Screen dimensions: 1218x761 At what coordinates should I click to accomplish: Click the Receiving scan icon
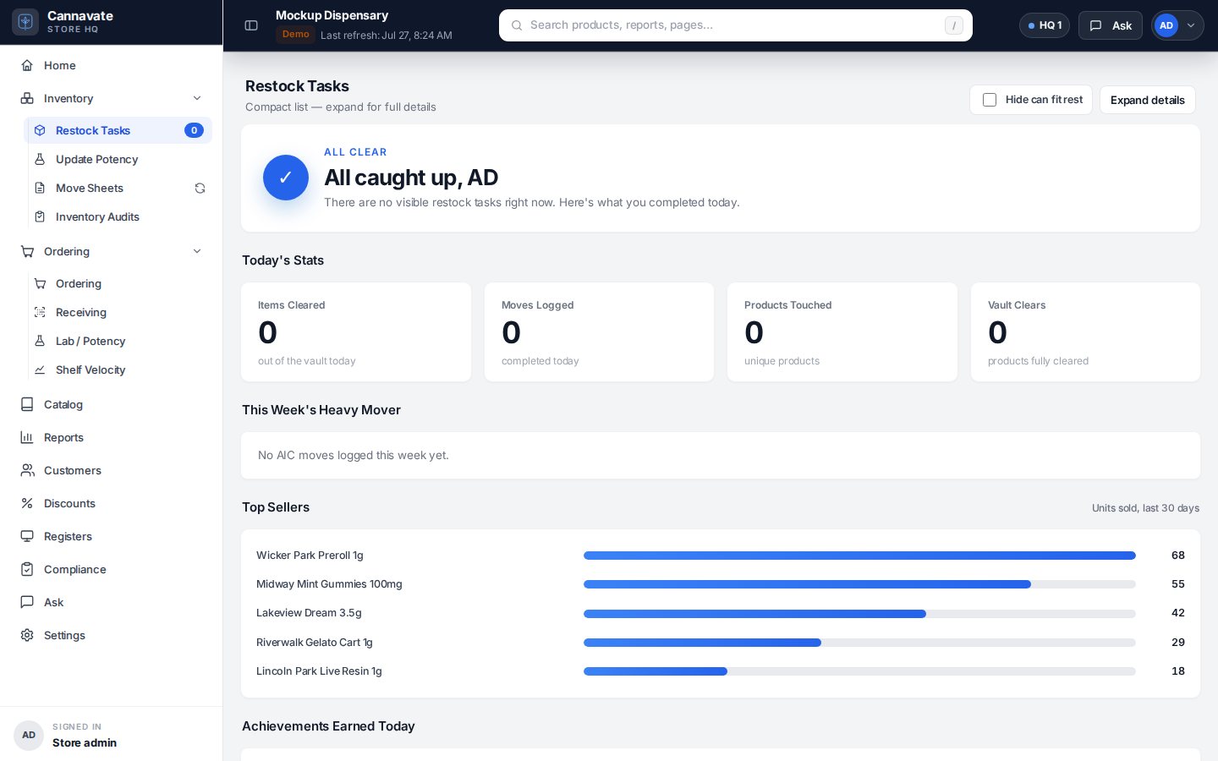pos(40,312)
